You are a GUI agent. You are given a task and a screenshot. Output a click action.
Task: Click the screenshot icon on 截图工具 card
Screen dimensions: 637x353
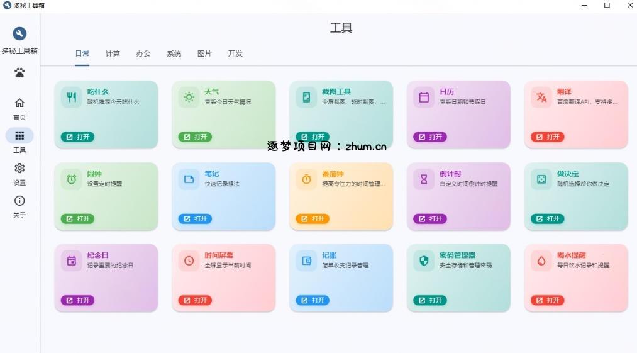tap(306, 97)
